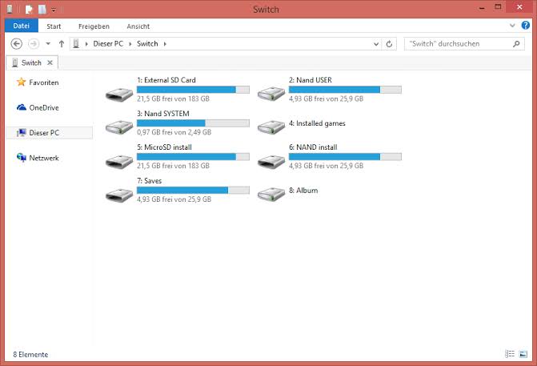The image size is (537, 366).
Task: Open the Datei menu
Action: coord(22,26)
